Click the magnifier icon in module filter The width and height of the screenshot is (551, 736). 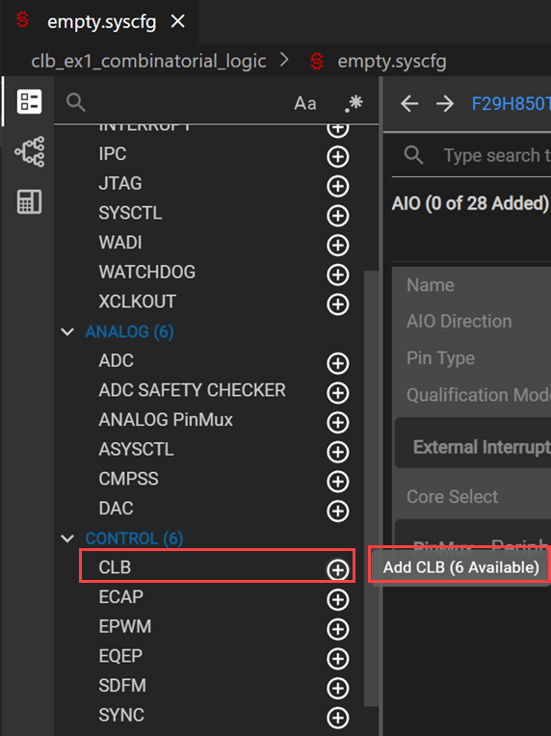(75, 102)
